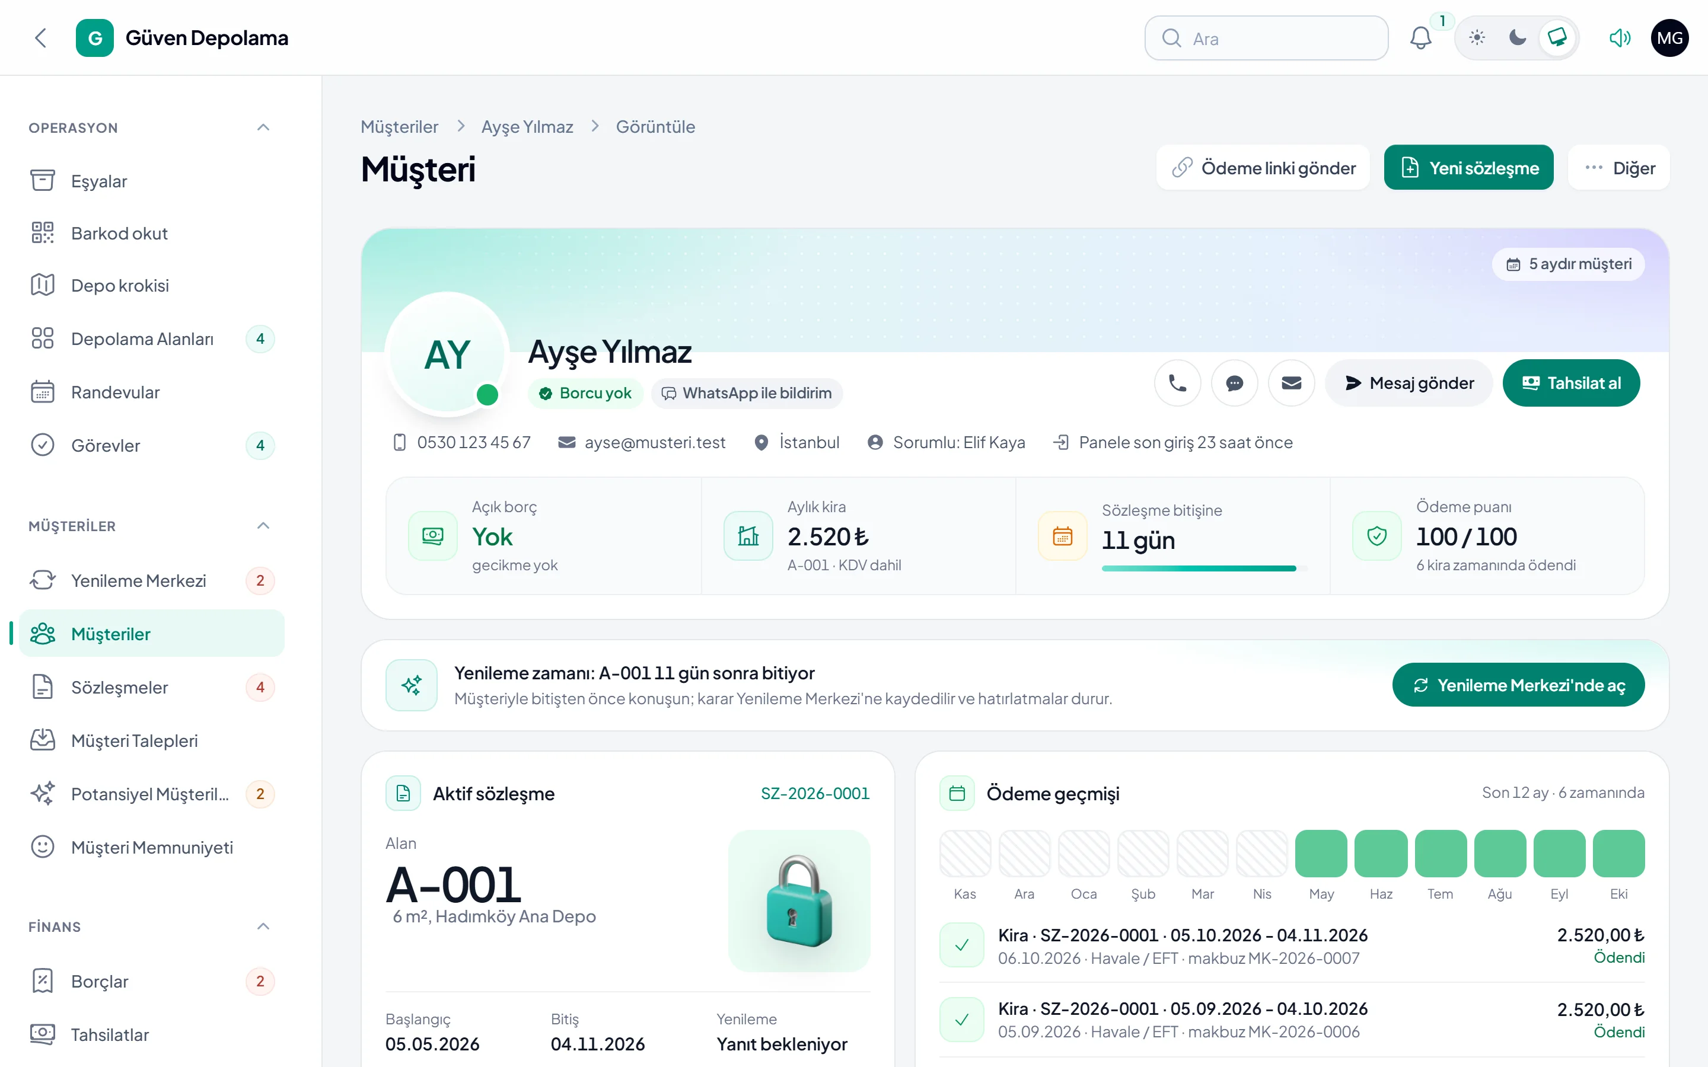The image size is (1708, 1067).
Task: Open the notifications bell
Action: click(x=1420, y=38)
